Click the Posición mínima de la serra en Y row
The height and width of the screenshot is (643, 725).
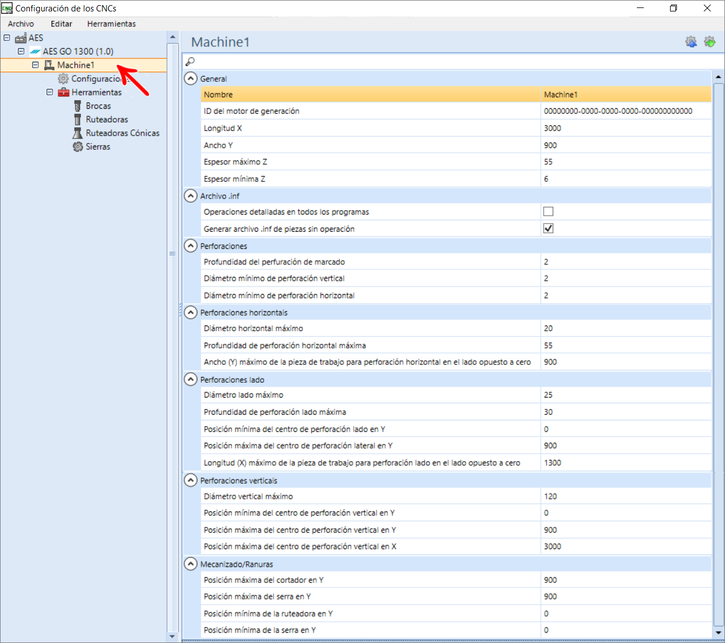click(456, 630)
